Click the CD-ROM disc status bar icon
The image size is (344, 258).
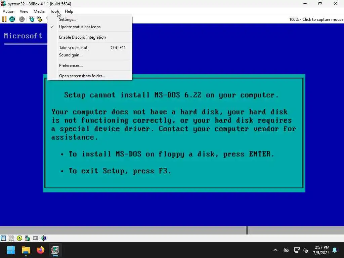(x=19, y=238)
